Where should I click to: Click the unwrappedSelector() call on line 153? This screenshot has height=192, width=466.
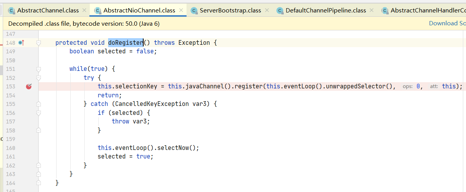[359, 86]
